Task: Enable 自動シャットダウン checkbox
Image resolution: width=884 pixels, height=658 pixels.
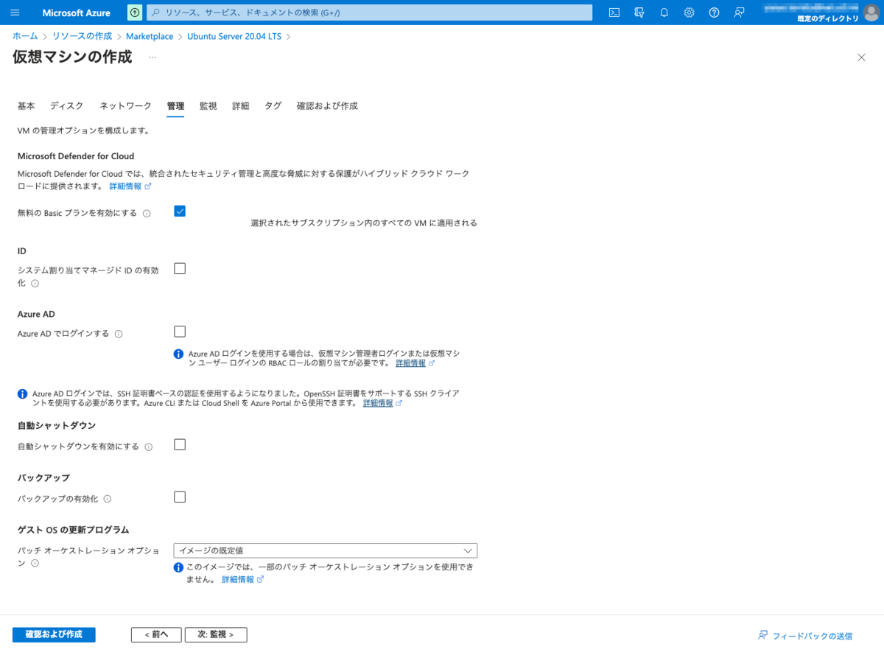Action: 180,444
